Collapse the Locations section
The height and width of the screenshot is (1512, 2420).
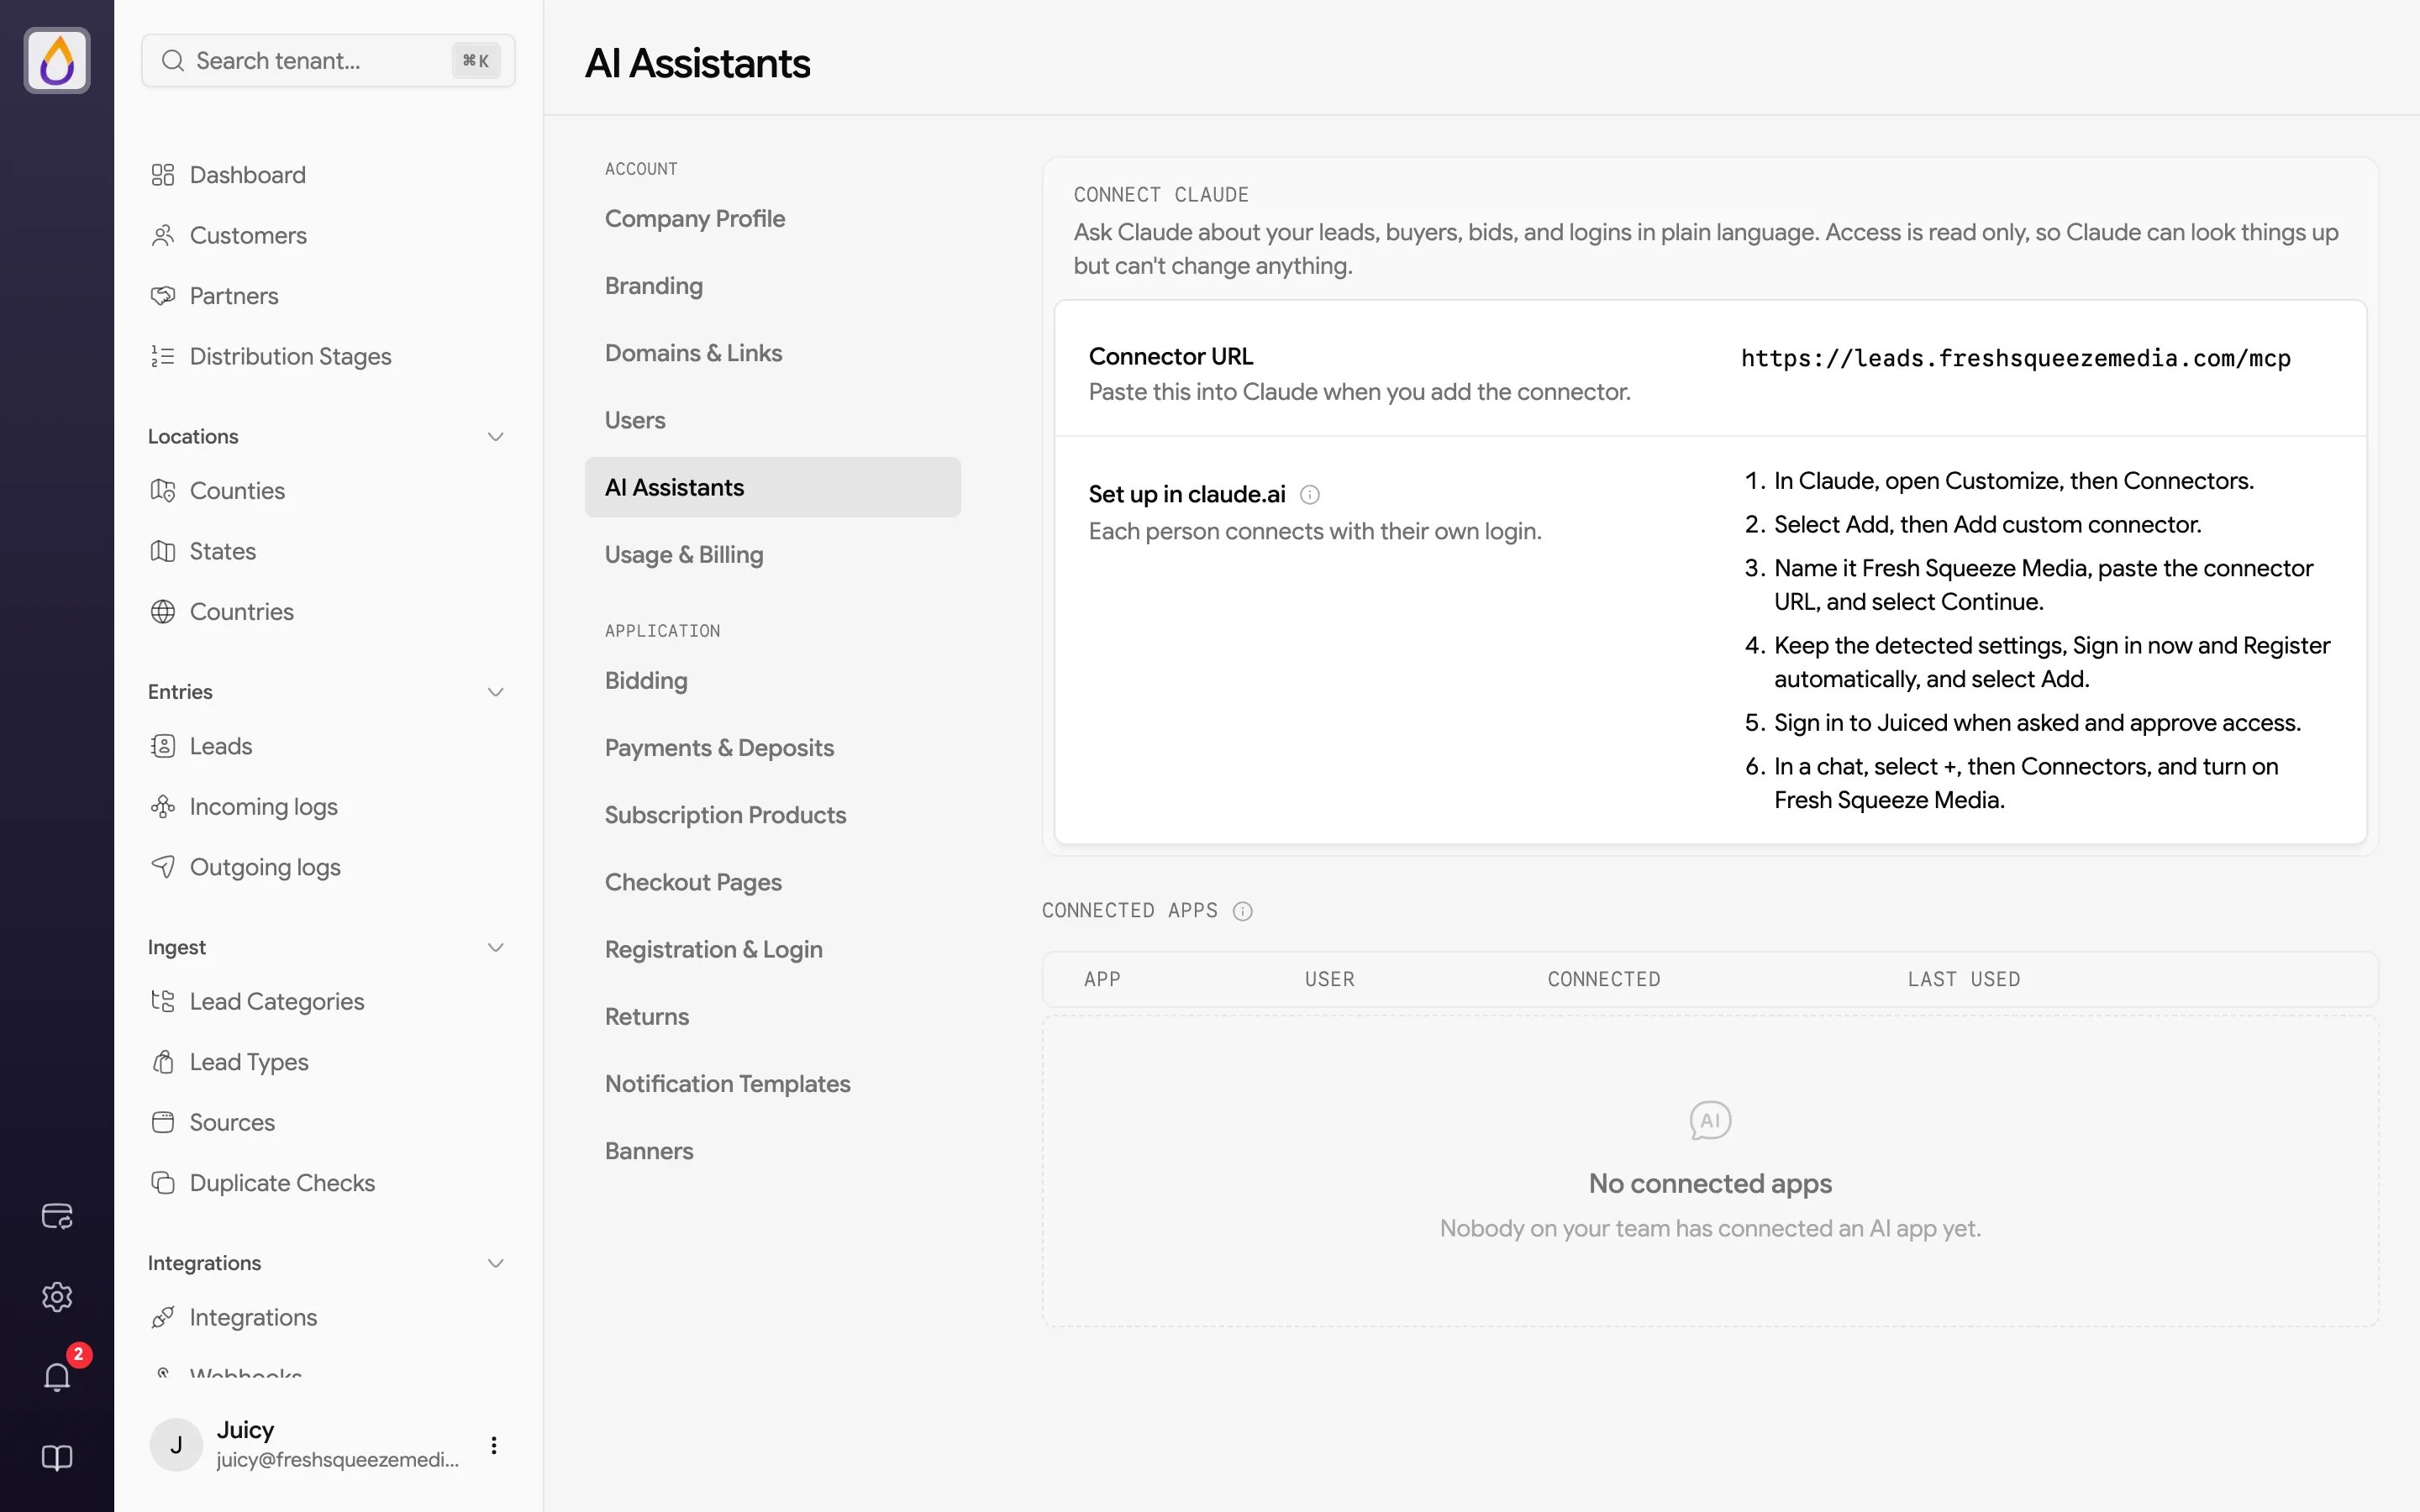coord(495,437)
